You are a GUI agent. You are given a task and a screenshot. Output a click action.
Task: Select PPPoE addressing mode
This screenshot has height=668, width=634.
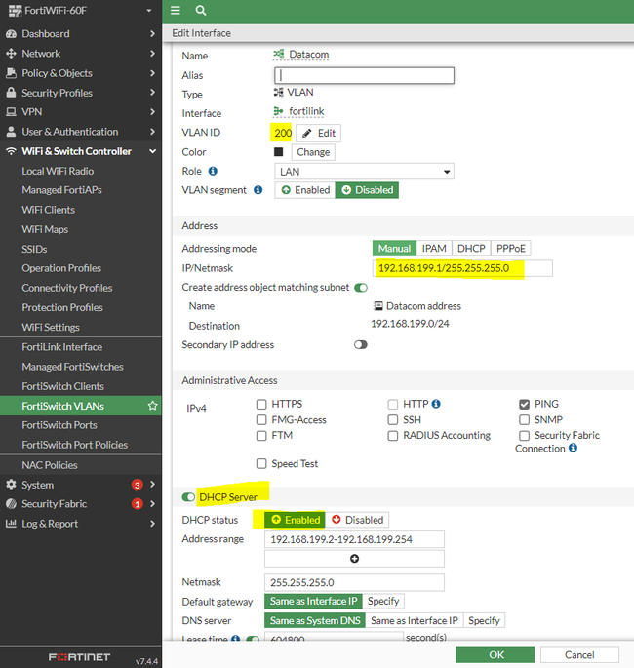click(511, 249)
